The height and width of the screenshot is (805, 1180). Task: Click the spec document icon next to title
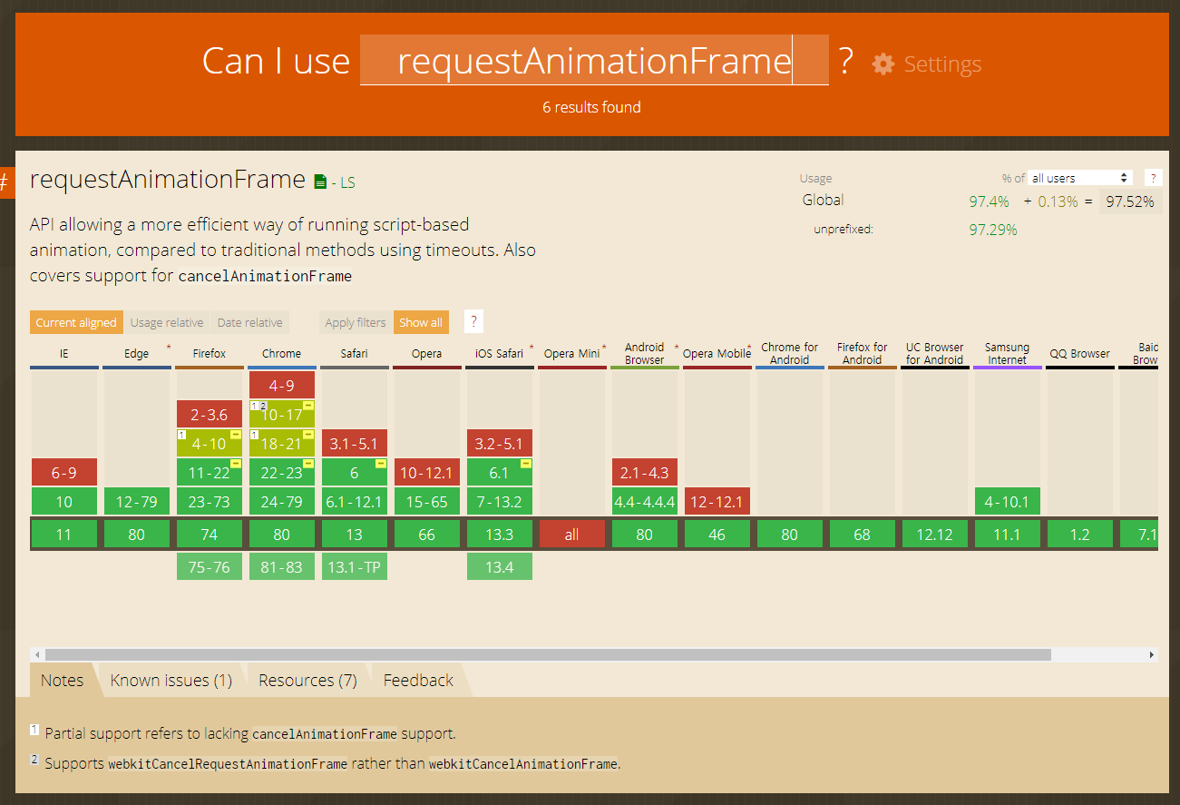coord(319,182)
